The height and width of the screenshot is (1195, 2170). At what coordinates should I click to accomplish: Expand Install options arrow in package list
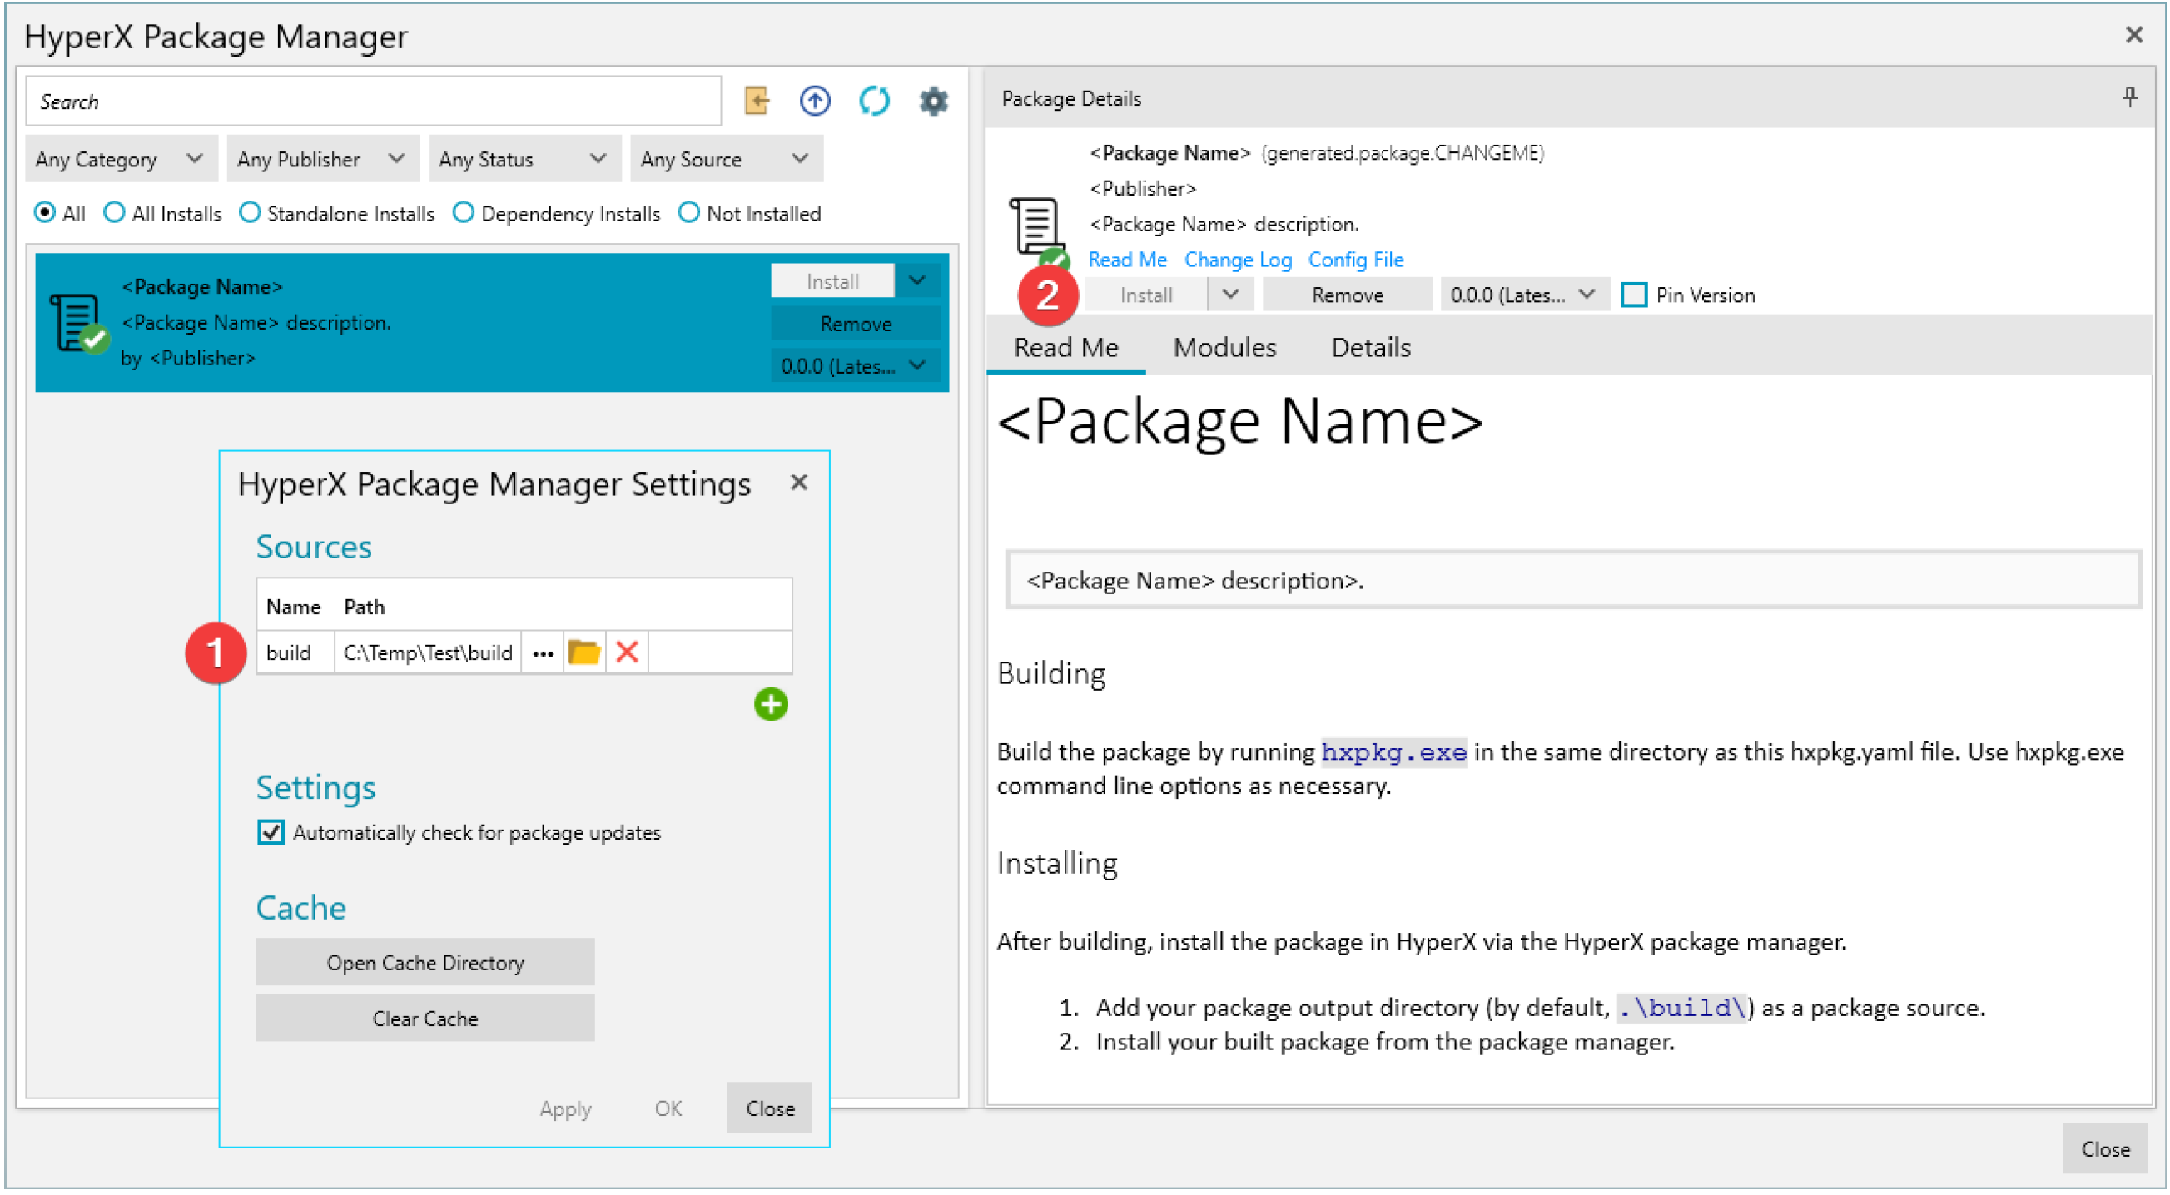click(x=917, y=281)
